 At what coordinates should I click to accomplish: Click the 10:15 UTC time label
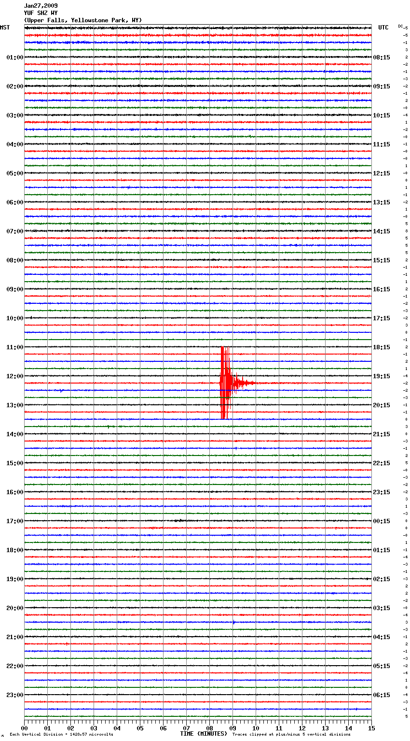pos(382,115)
